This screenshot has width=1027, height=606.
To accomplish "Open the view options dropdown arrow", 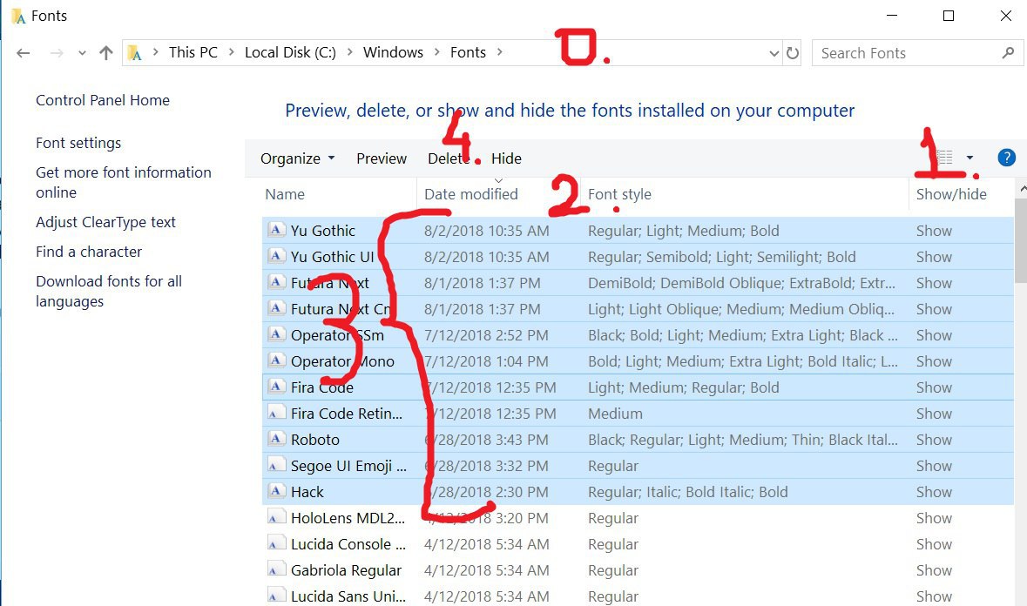I will (x=970, y=158).
